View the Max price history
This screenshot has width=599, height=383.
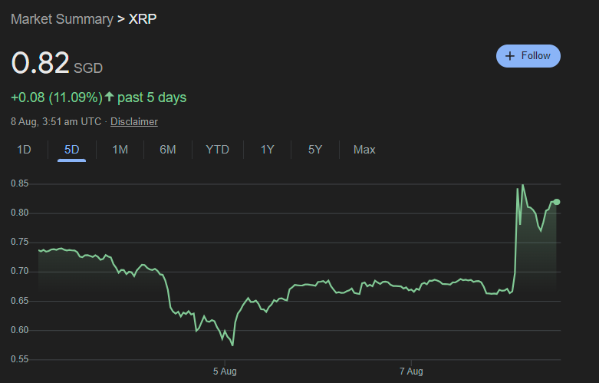(x=364, y=150)
